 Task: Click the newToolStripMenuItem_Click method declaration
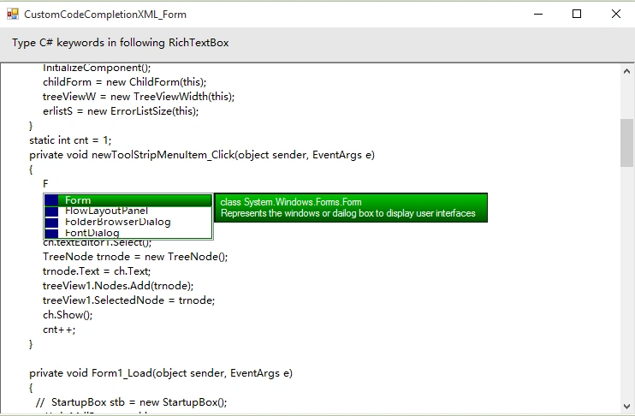coord(202,155)
